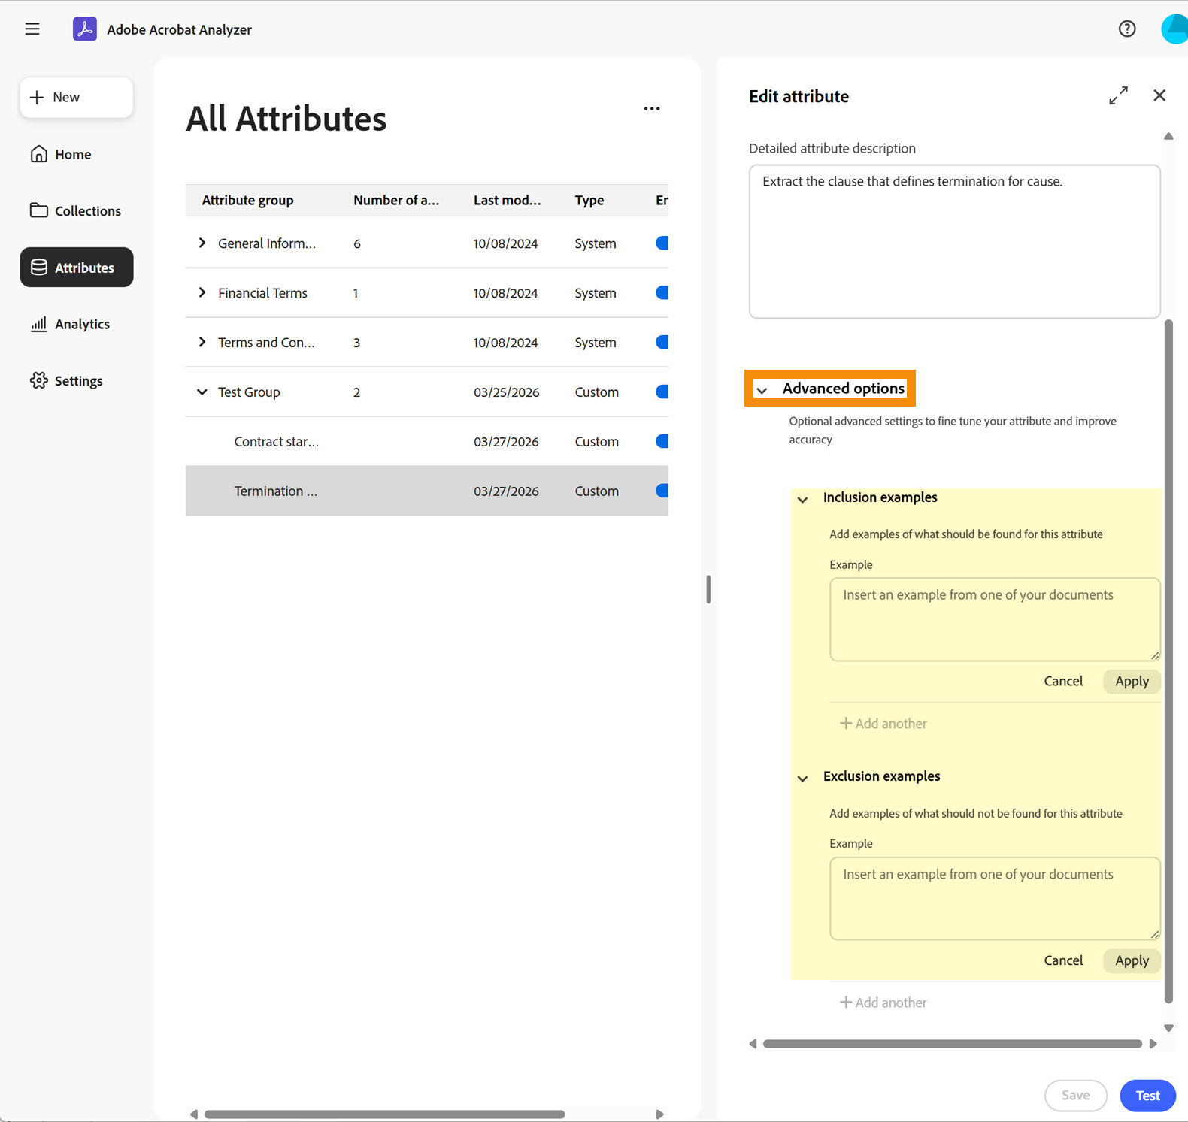The image size is (1188, 1122).
Task: Select the Termination attribute row
Action: pos(426,491)
